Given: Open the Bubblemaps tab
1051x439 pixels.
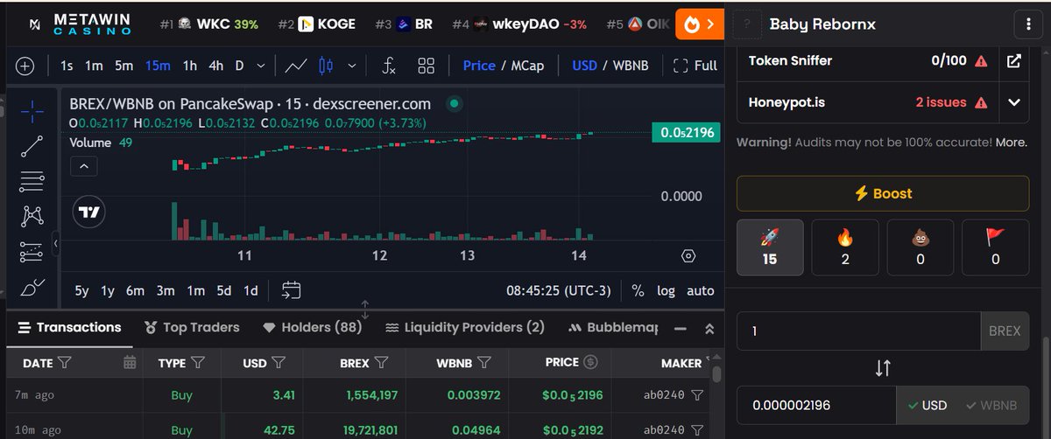Looking at the screenshot, I should click(613, 327).
